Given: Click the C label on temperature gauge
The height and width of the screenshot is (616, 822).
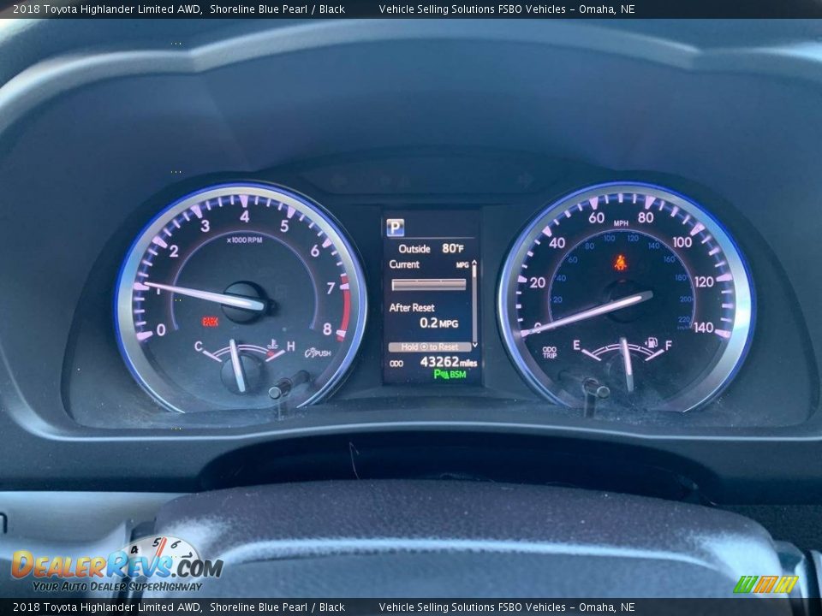Looking at the screenshot, I should tap(199, 346).
